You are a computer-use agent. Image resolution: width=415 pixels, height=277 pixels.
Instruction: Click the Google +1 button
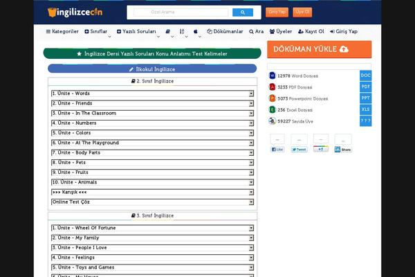320,149
